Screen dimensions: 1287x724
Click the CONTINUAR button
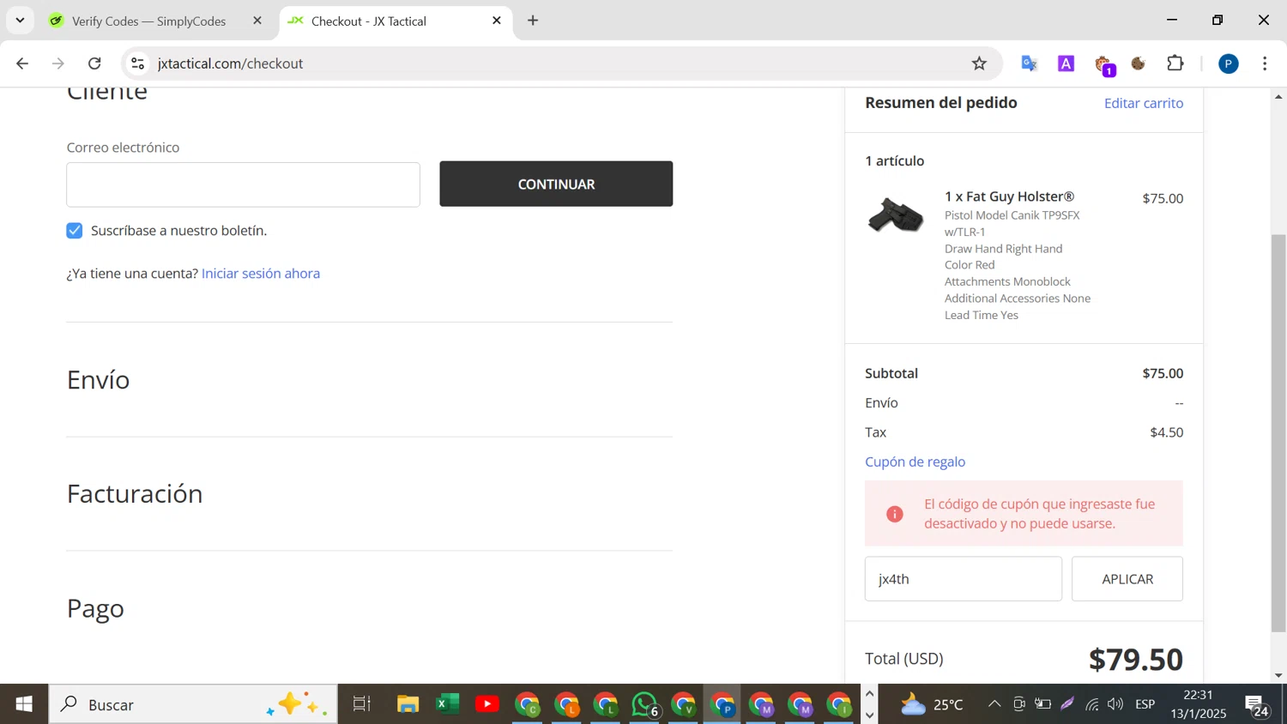click(556, 184)
